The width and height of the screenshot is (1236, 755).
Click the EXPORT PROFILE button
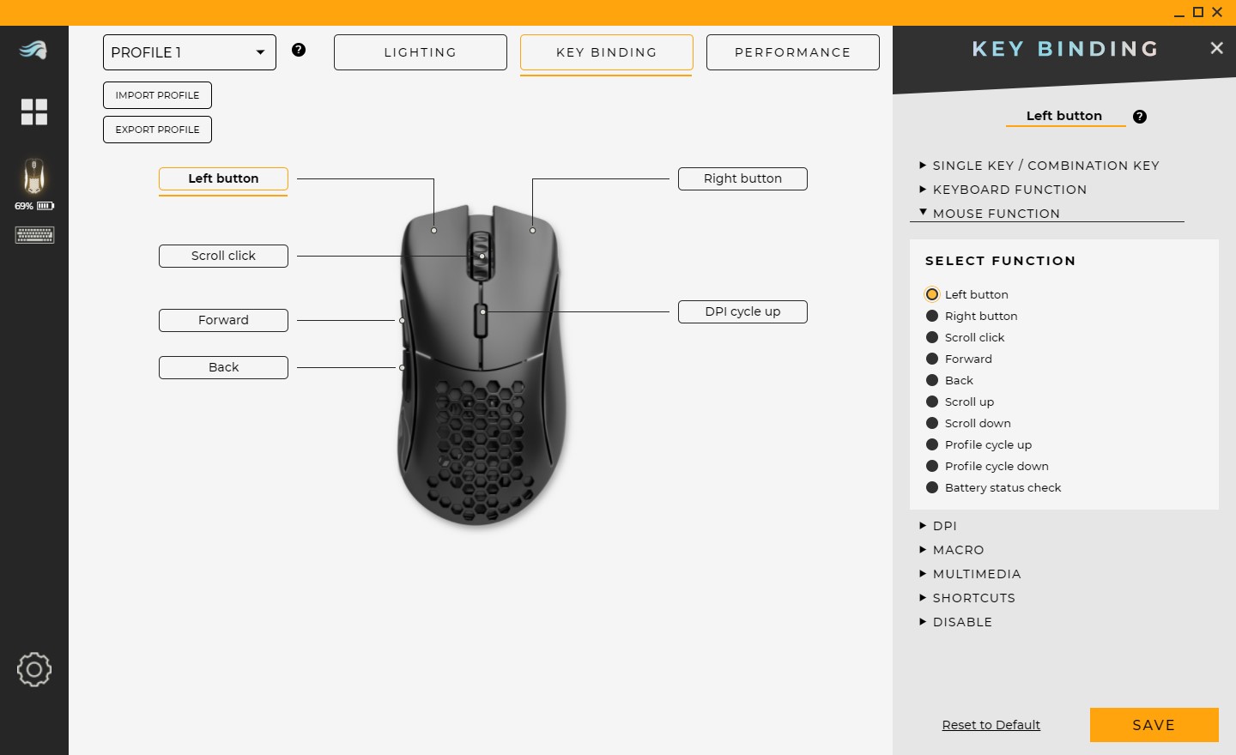click(x=157, y=129)
